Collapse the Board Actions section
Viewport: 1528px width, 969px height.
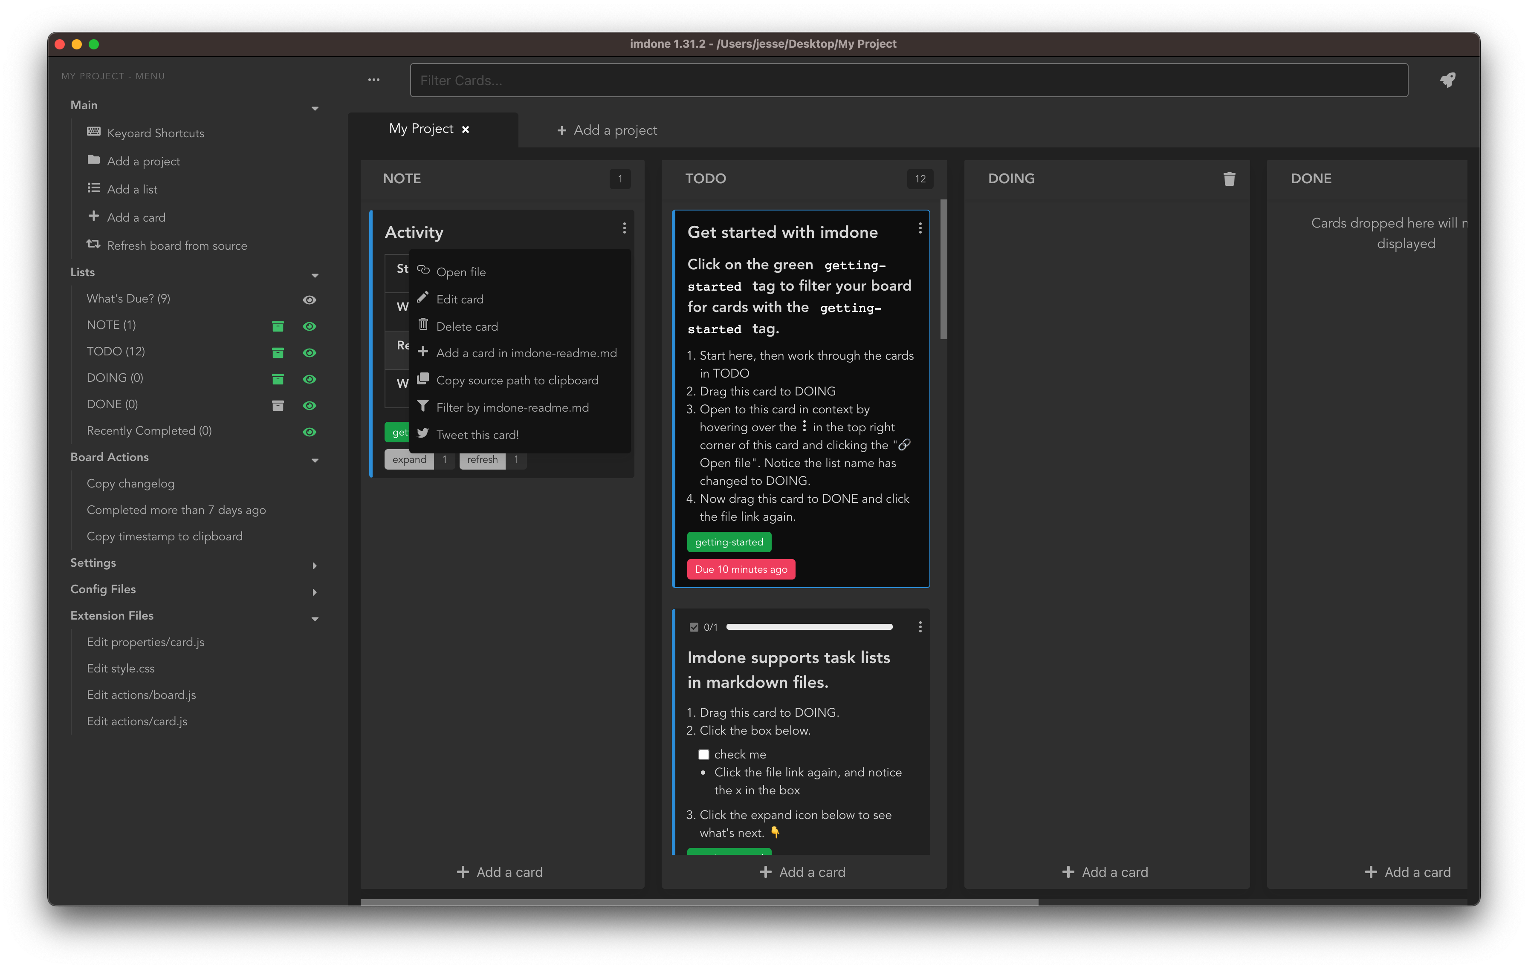(315, 460)
